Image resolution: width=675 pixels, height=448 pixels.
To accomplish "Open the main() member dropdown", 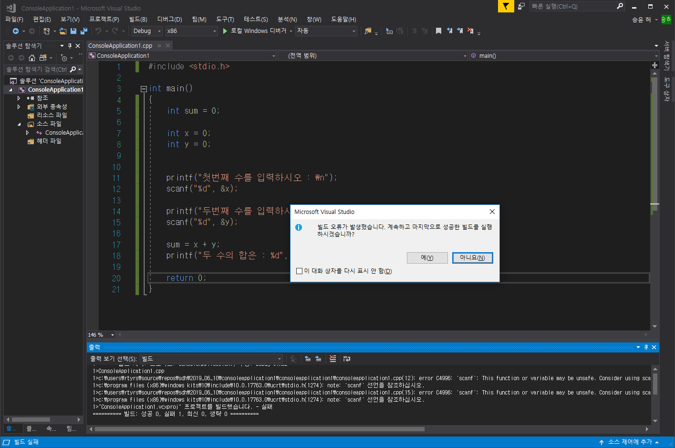I will [564, 56].
